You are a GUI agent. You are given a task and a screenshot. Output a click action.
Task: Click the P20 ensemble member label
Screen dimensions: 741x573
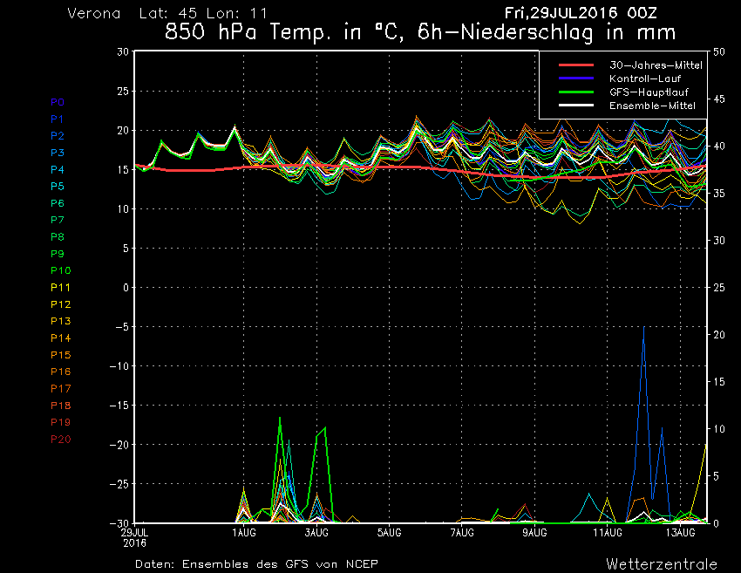(60, 440)
